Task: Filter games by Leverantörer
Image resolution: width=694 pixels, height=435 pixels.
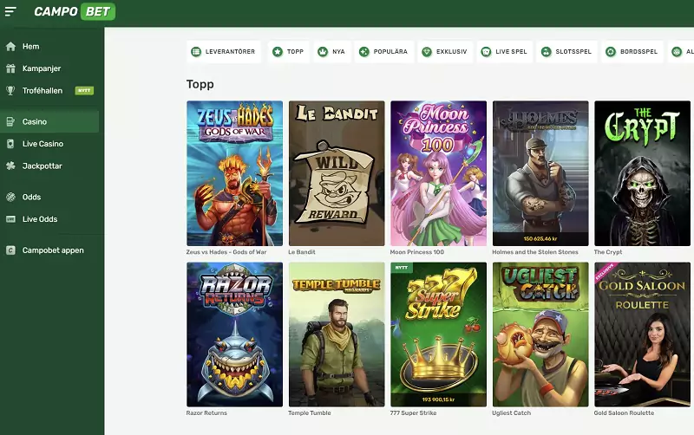Action: tap(224, 52)
